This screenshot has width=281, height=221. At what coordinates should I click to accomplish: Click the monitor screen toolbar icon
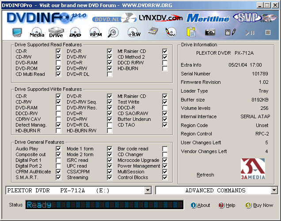[x=17, y=32]
